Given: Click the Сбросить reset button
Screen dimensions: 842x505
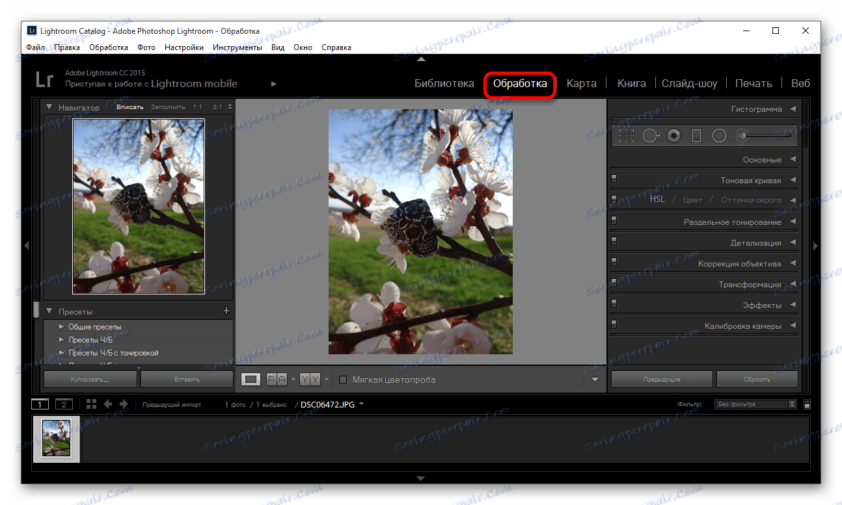Looking at the screenshot, I should (x=757, y=379).
